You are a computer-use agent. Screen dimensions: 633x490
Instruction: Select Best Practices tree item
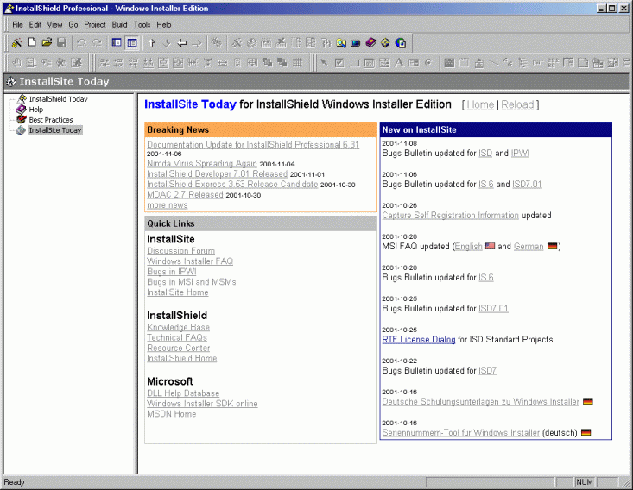coord(51,120)
